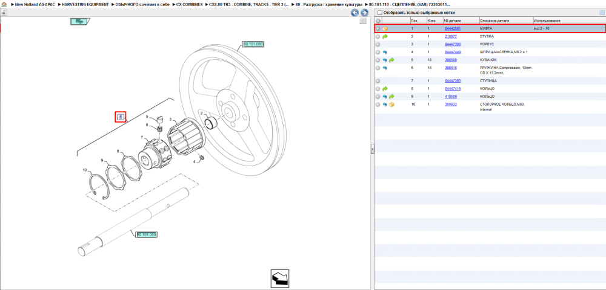Expand the МУФТА row plus icon
The image size is (606, 290).
pos(378,29)
